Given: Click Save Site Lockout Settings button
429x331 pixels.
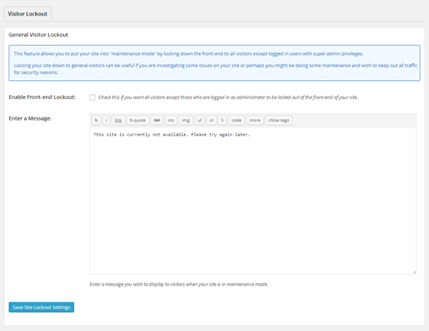Looking at the screenshot, I should click(x=41, y=307).
